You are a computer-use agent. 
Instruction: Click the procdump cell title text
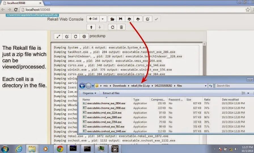tap(98, 36)
